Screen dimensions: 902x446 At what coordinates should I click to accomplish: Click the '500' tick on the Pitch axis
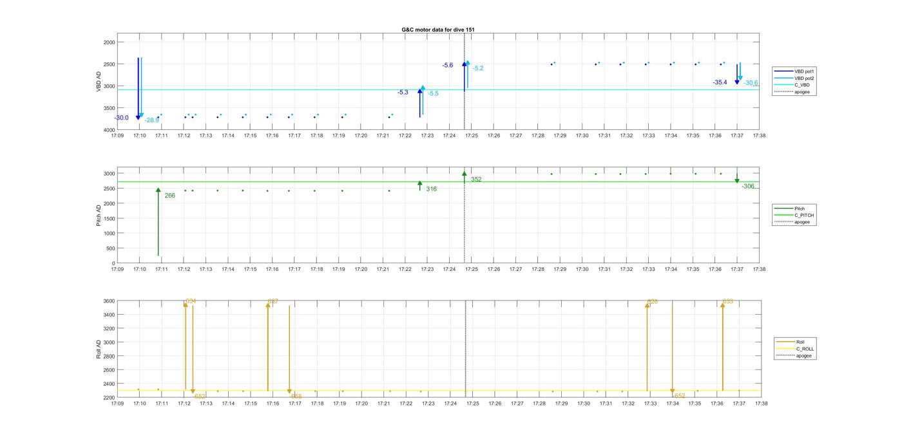pos(110,248)
